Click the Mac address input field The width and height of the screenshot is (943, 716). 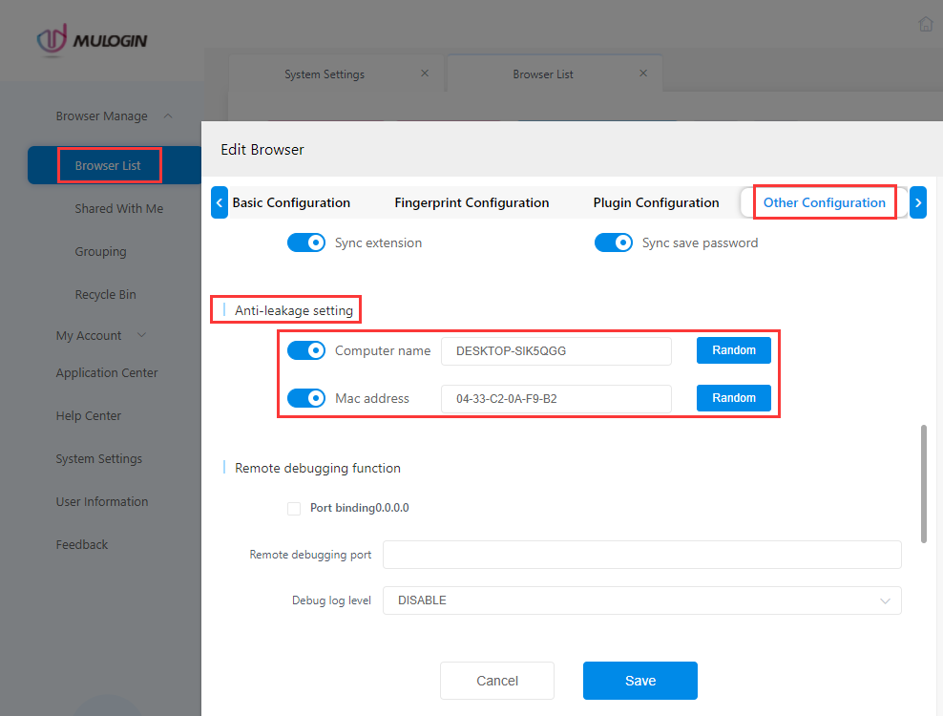point(556,398)
